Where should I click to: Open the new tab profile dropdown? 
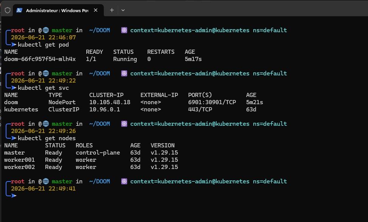(123, 10)
